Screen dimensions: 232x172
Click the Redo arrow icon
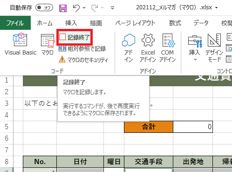[x=95, y=8]
